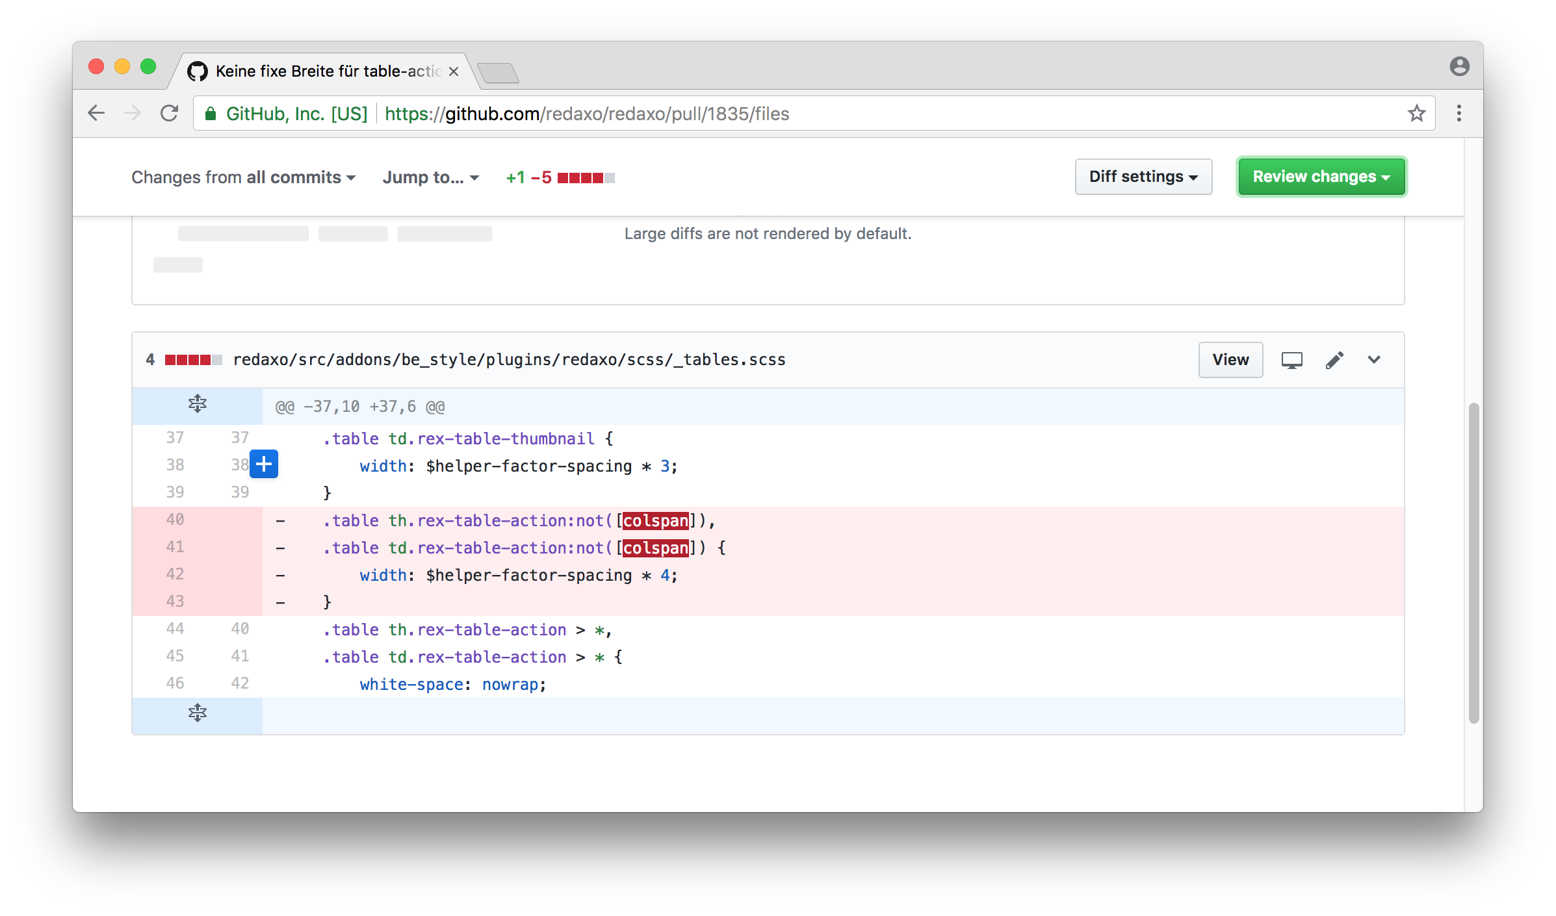Click the browser back arrow
Screen dimensions: 1556x916
pyautogui.click(x=96, y=114)
